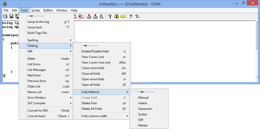
Task: Run Make from the Tools menu
Action: [x=47, y=59]
